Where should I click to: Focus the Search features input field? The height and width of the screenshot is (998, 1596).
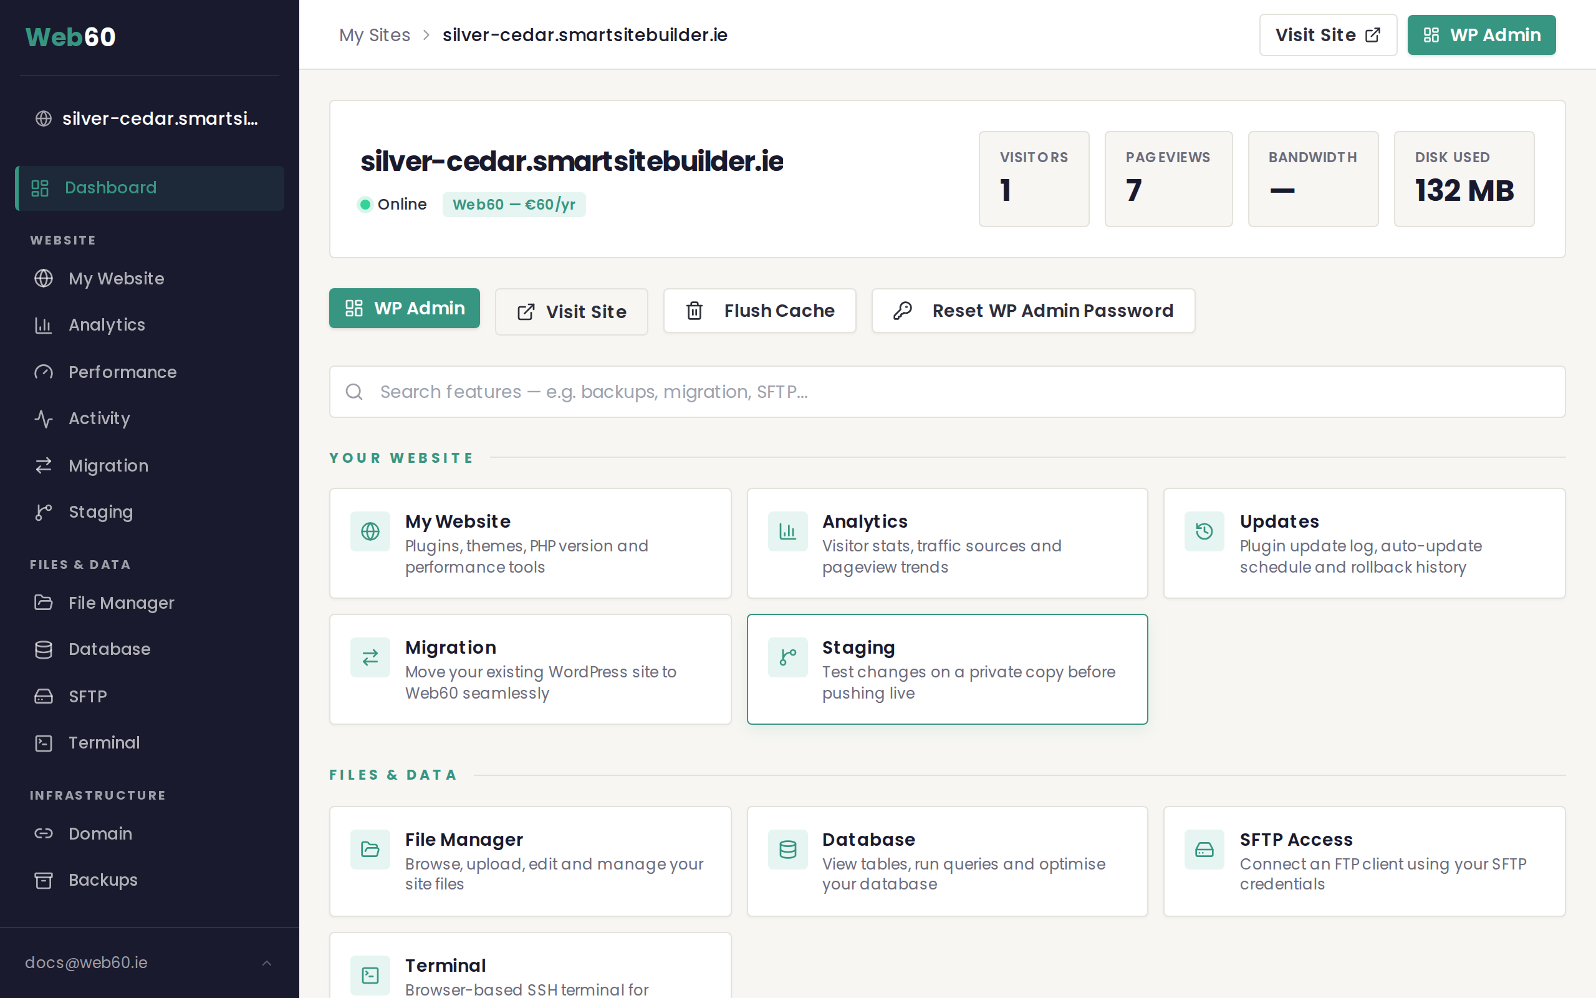coord(946,392)
